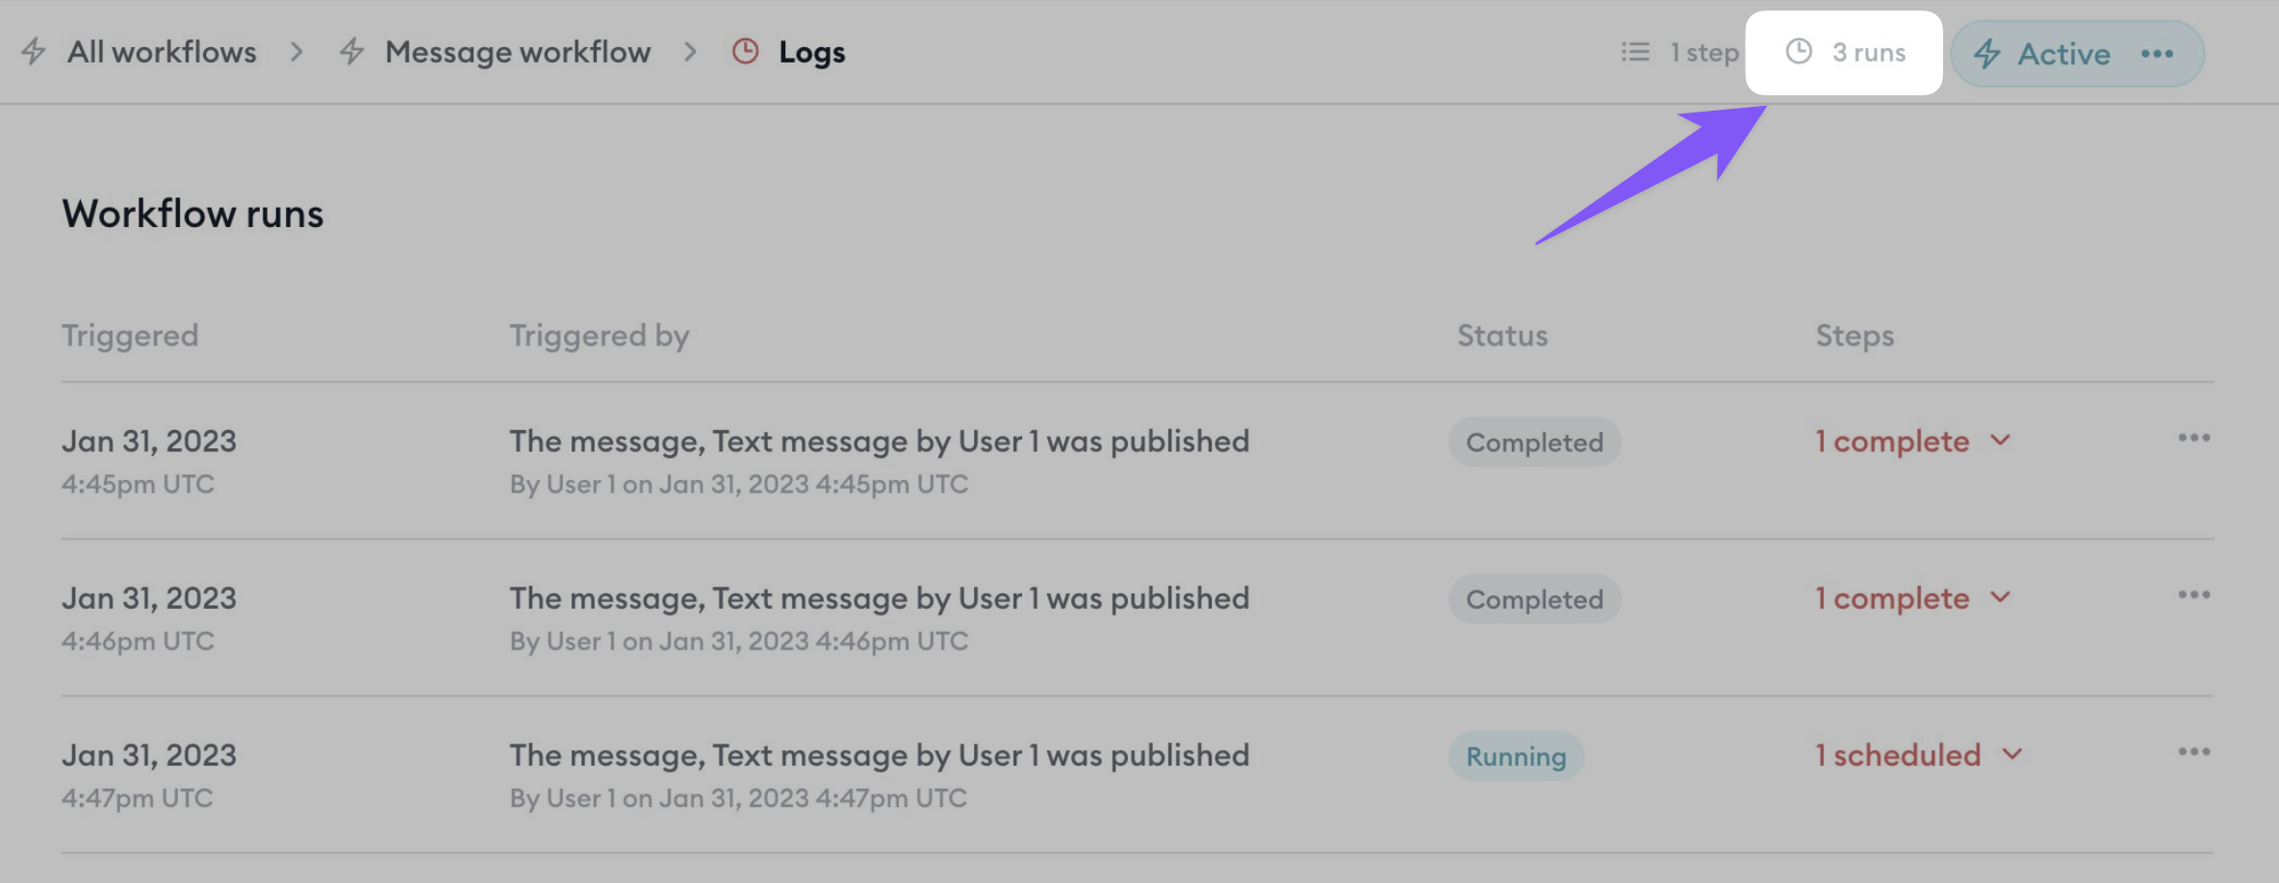The height and width of the screenshot is (883, 2279).
Task: Open the run triggered at 4:47pm UTC
Action: 1138,774
